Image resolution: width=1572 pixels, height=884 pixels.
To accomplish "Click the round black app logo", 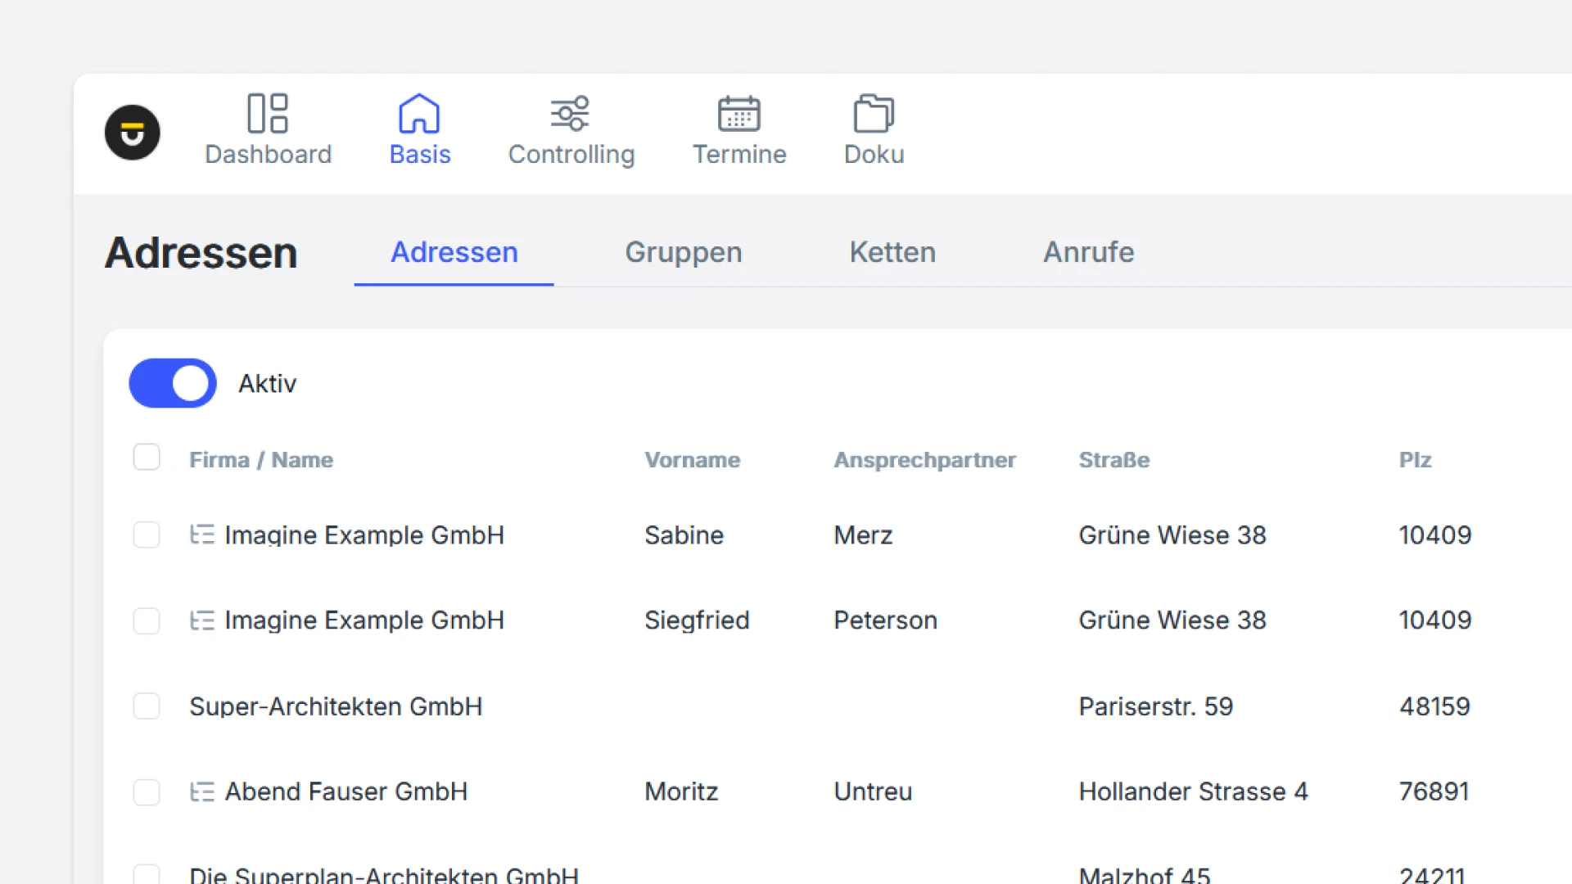I will click(132, 133).
